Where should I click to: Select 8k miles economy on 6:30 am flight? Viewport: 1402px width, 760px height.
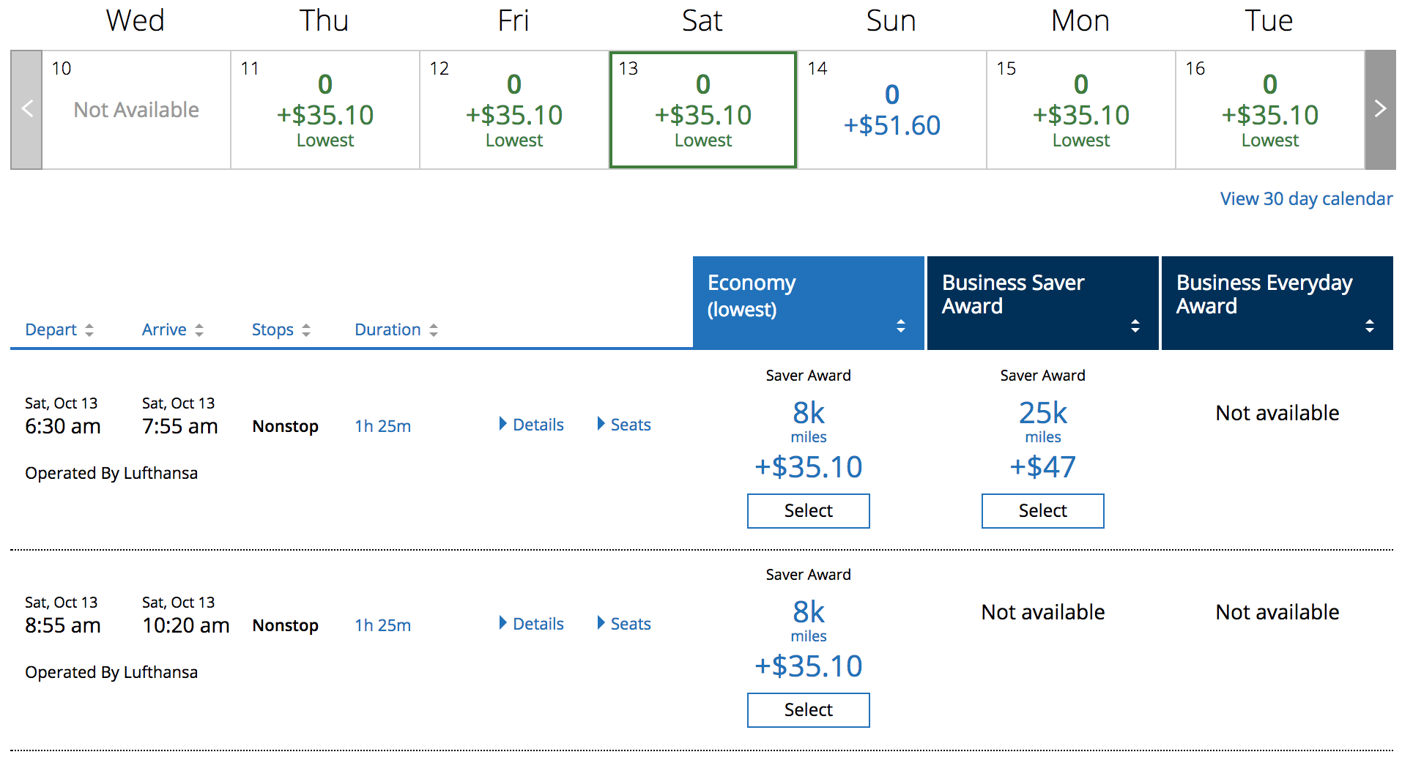[x=808, y=511]
